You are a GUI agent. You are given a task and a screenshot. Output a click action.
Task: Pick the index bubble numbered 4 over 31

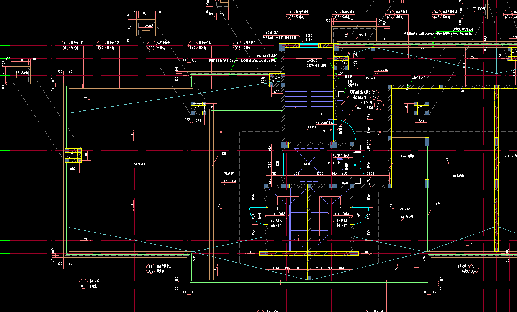[378, 105]
